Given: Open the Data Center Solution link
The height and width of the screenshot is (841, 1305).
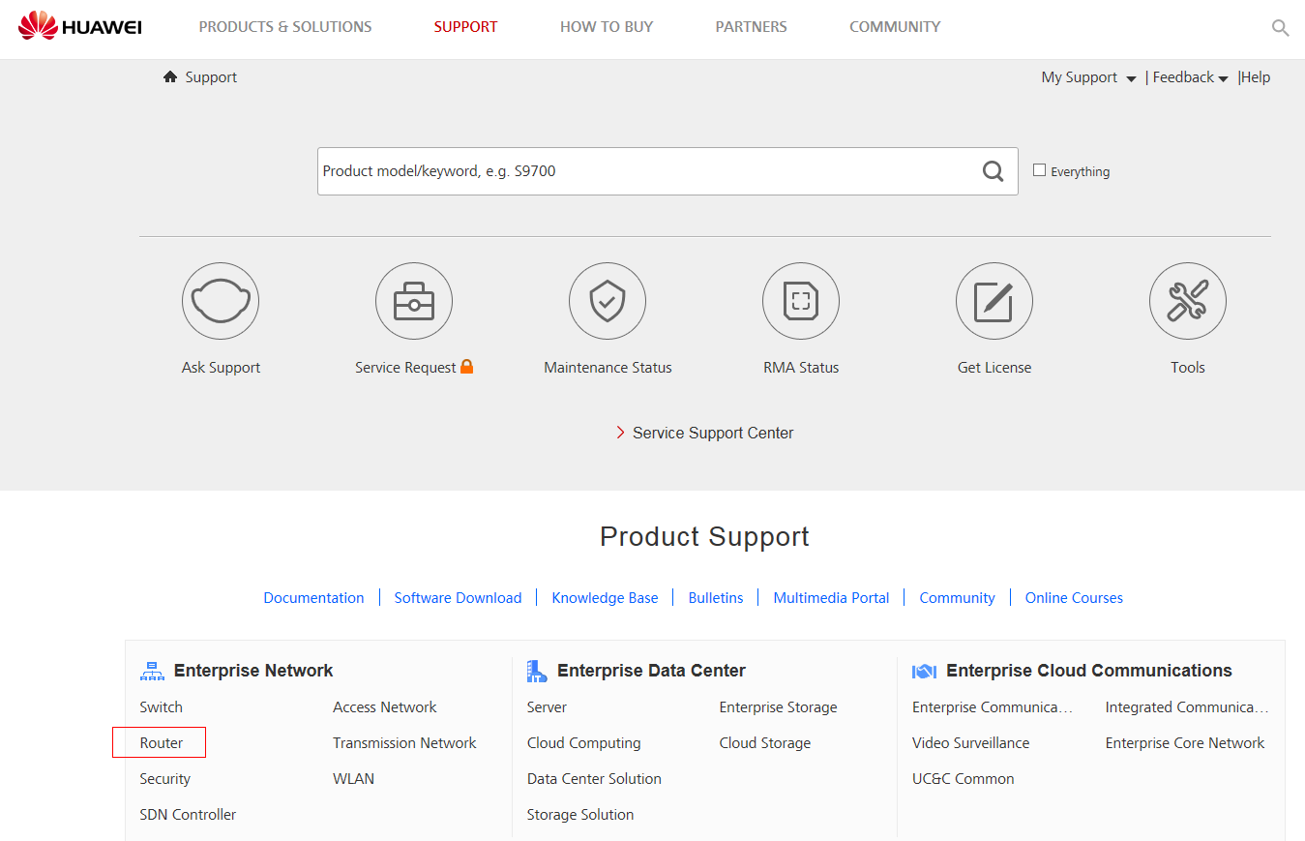Looking at the screenshot, I should (x=594, y=779).
